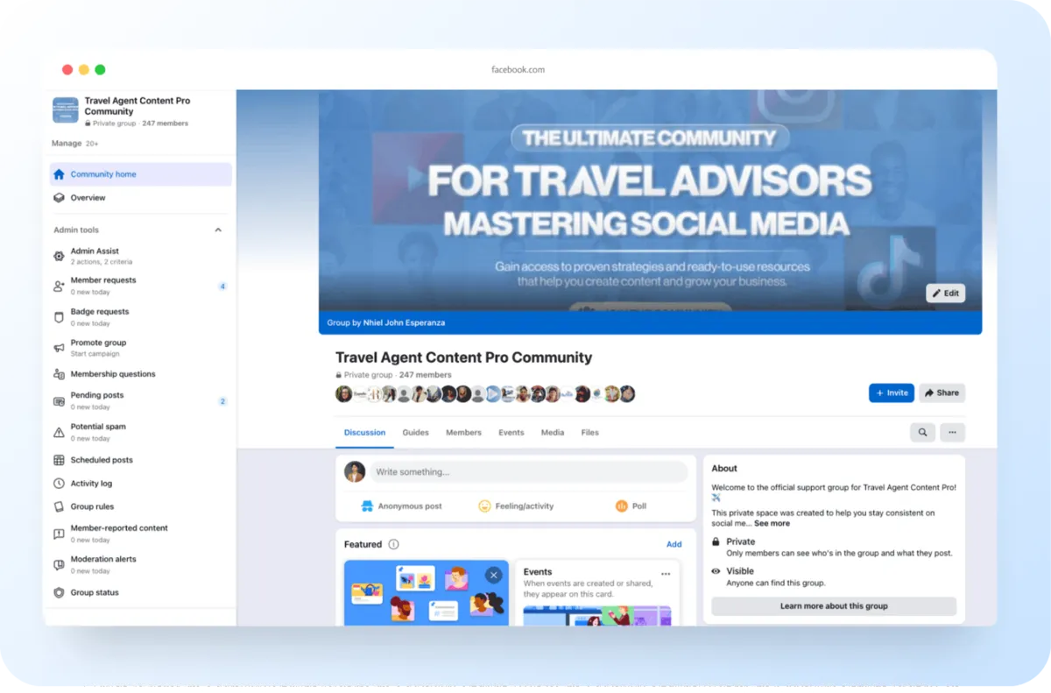Screen dimensions: 1051x693
Task: Click Nhiel John Esperanza name link
Action: click(x=404, y=322)
